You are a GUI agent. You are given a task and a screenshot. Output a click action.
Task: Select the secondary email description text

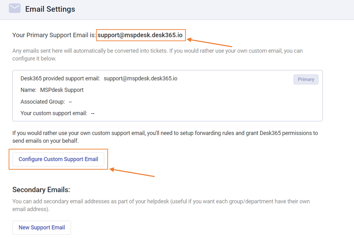(x=161, y=205)
